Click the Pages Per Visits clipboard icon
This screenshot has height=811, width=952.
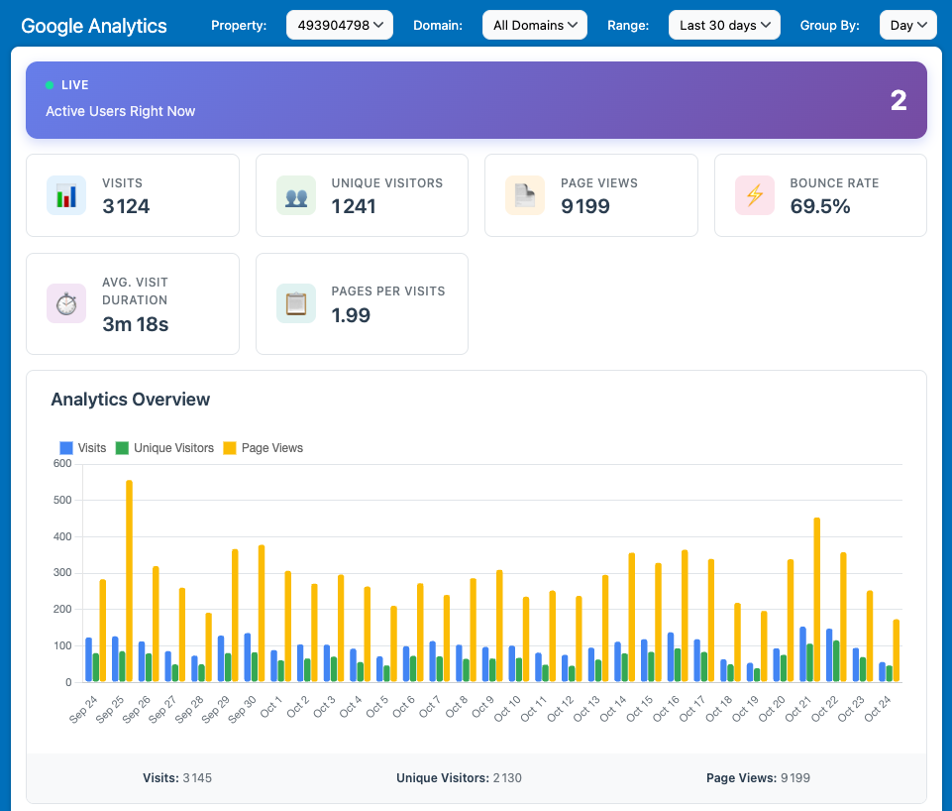pyautogui.click(x=296, y=303)
